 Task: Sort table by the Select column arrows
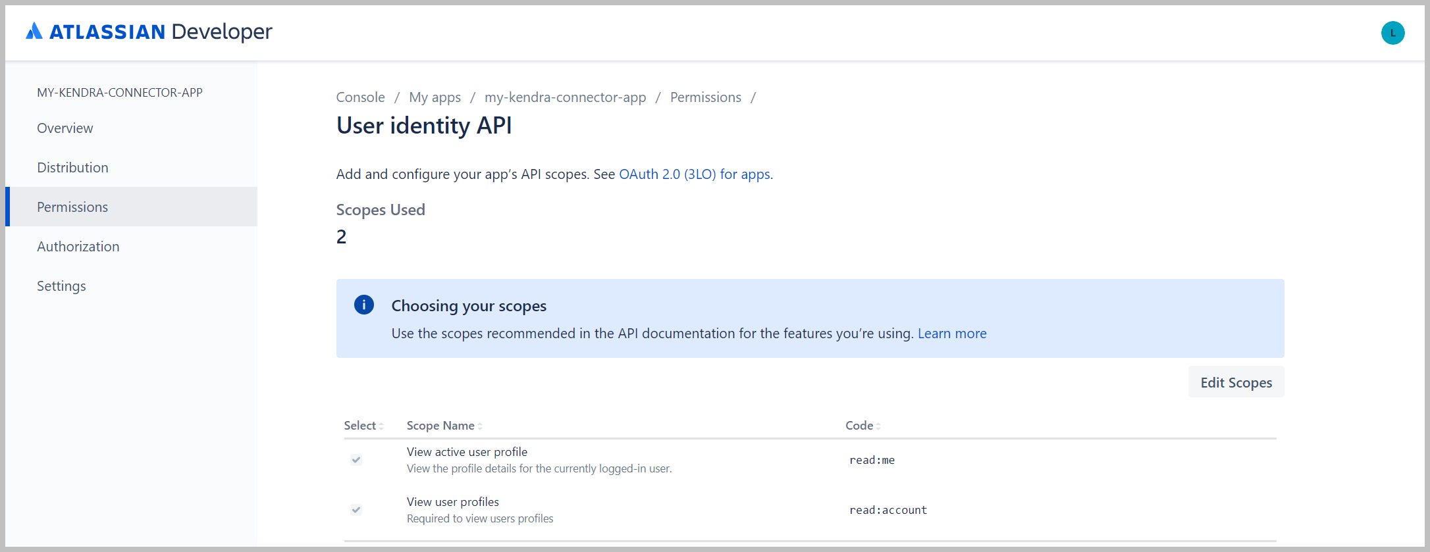[x=381, y=426]
